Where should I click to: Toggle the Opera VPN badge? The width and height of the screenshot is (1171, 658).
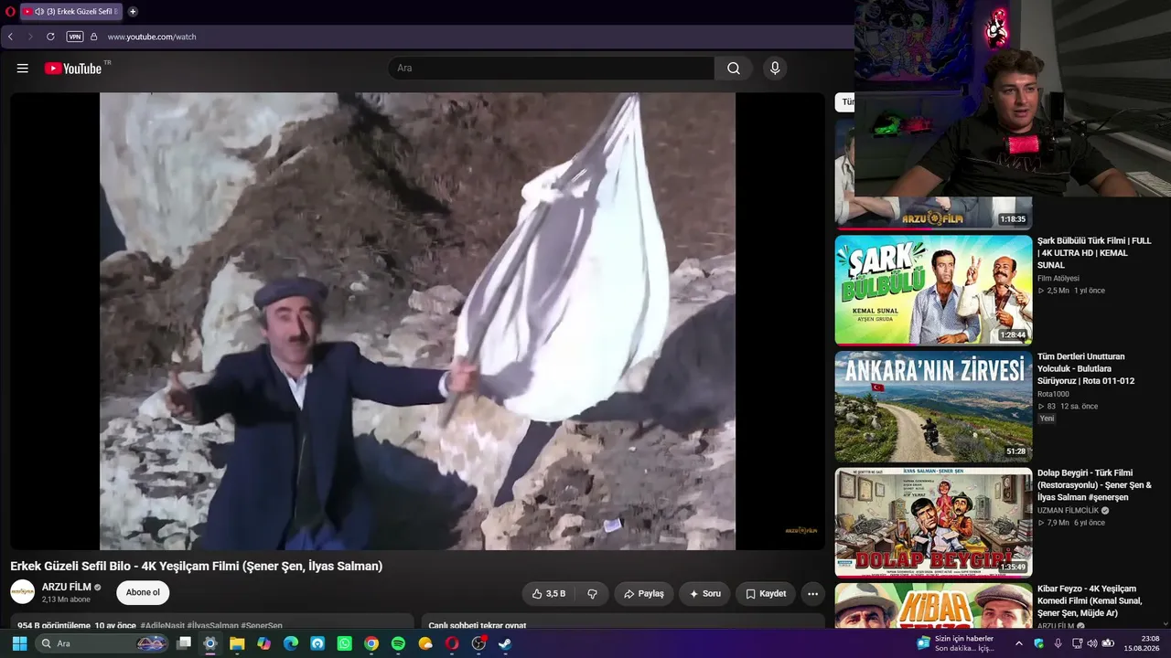pyautogui.click(x=75, y=37)
